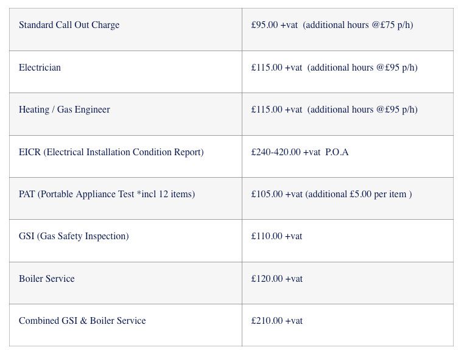Select the Electrician service row label
Image resolution: width=464 pixels, height=350 pixels.
(x=40, y=68)
